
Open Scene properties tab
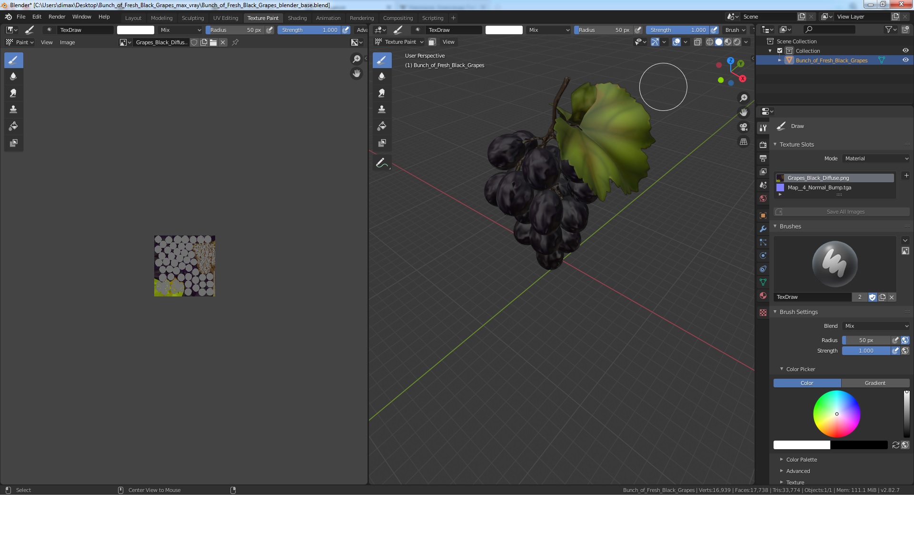coord(763,185)
